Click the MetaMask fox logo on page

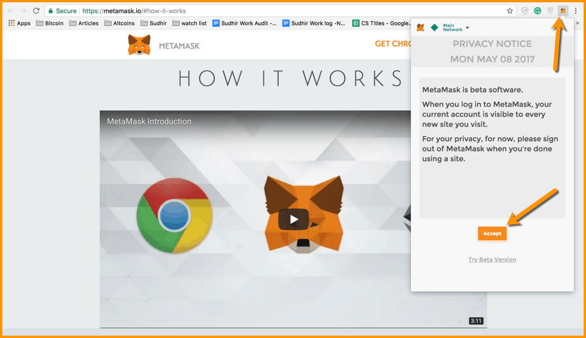139,45
